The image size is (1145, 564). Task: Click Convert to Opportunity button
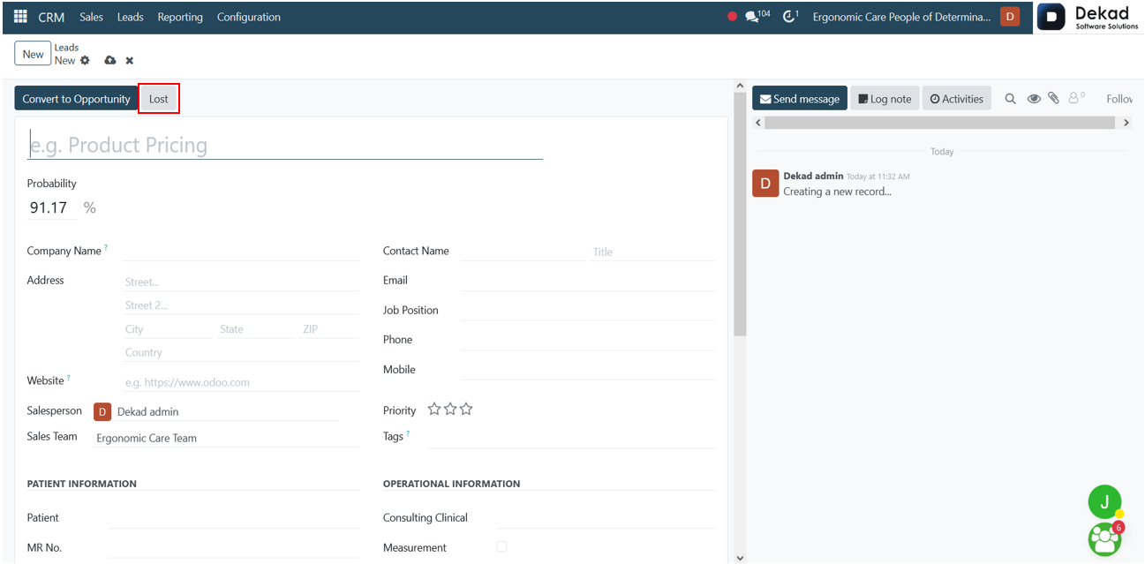[76, 99]
